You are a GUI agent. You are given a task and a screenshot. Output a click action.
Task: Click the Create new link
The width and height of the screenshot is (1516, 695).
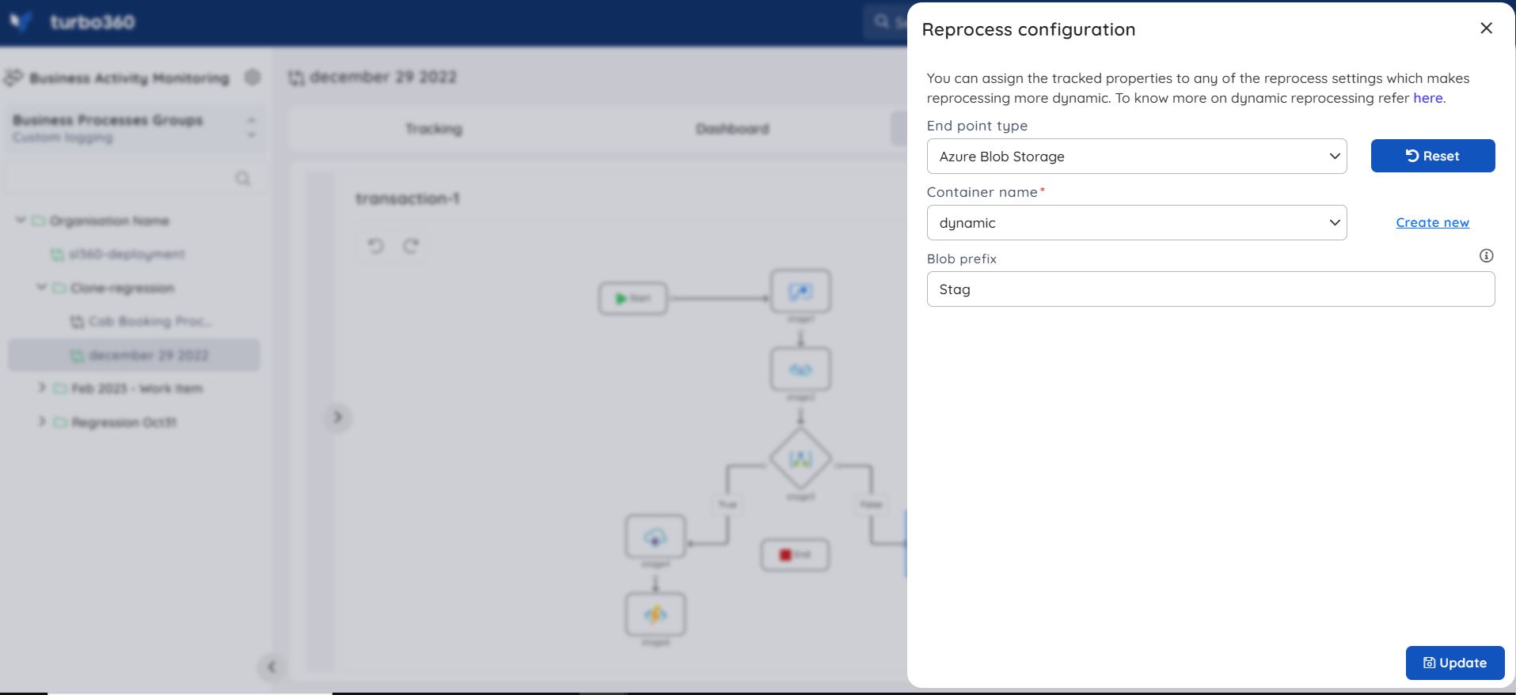coord(1432,223)
